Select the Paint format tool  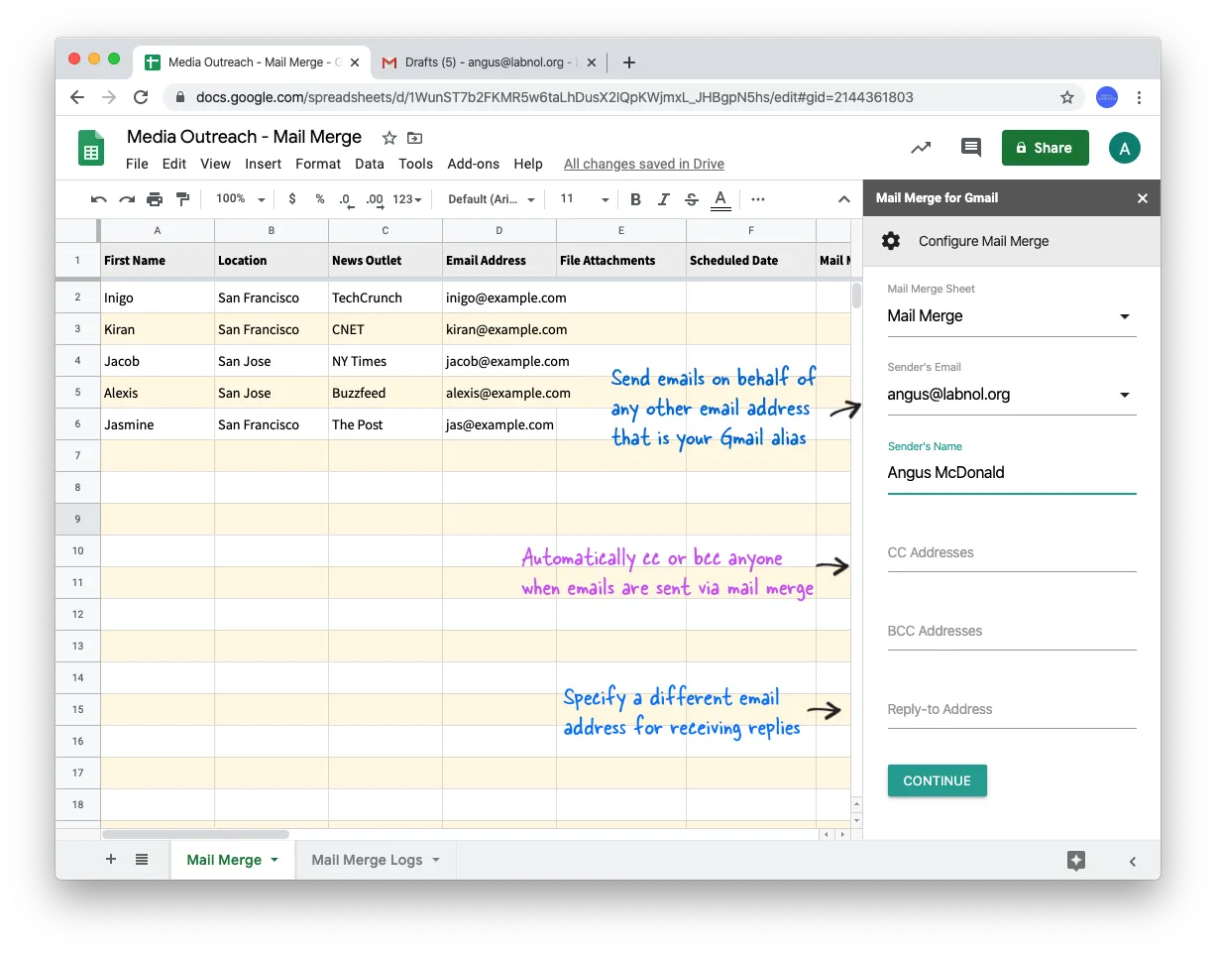183,199
